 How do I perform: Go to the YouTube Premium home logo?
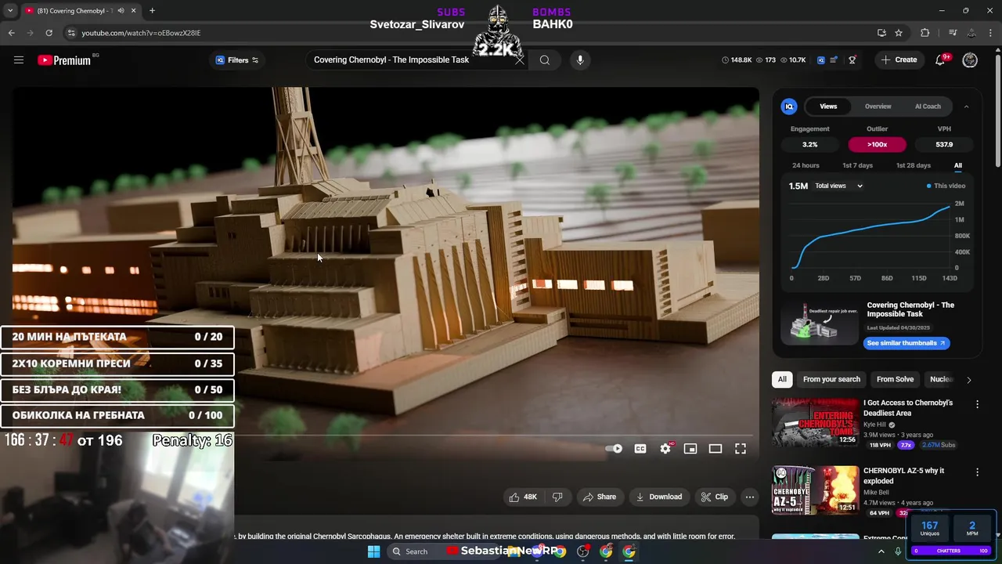(x=64, y=60)
